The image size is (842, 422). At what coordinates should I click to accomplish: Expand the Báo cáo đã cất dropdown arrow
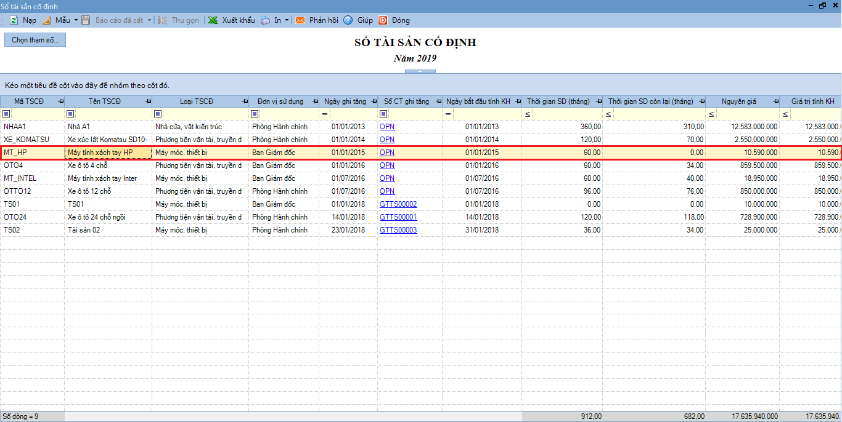coord(149,20)
